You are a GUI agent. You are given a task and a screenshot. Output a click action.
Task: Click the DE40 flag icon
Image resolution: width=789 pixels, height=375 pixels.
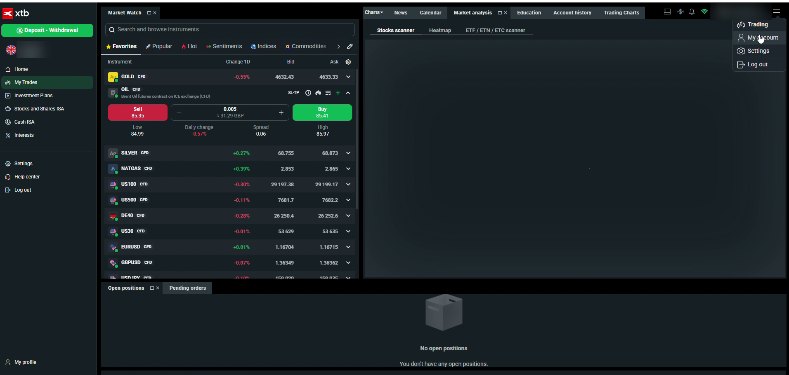pyautogui.click(x=113, y=216)
